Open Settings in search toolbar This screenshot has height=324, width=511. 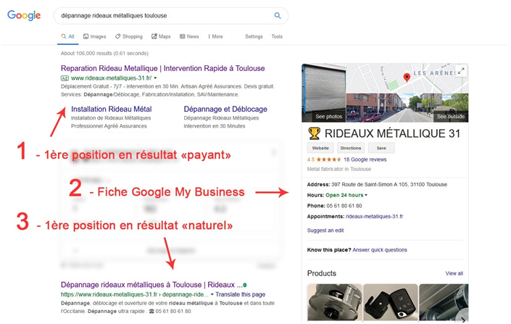[254, 36]
